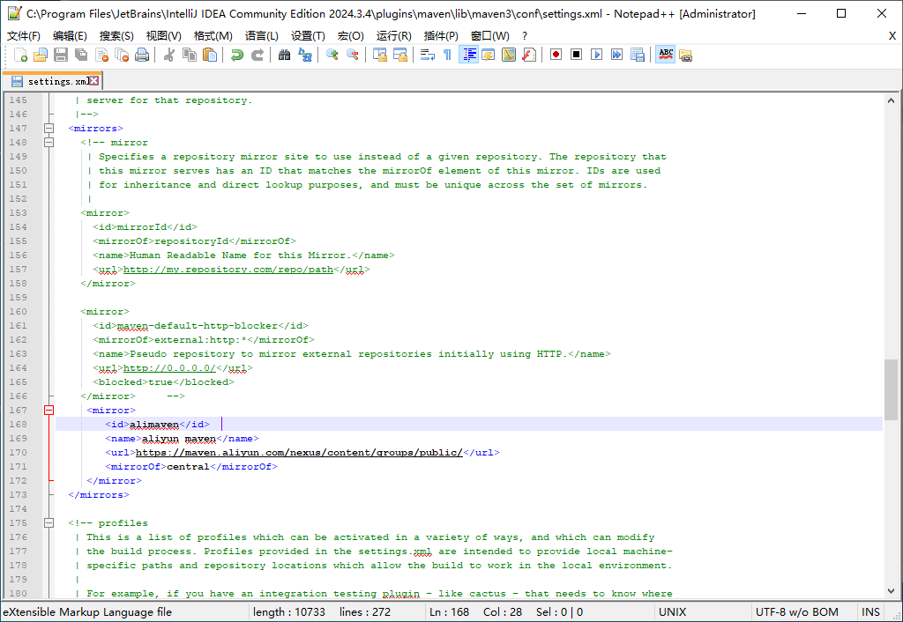Open Replace dialog from toolbar icon

pyautogui.click(x=304, y=55)
